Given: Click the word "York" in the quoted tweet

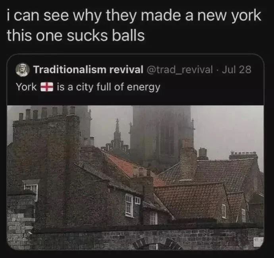Looking at the screenshot, I should 26,87.
